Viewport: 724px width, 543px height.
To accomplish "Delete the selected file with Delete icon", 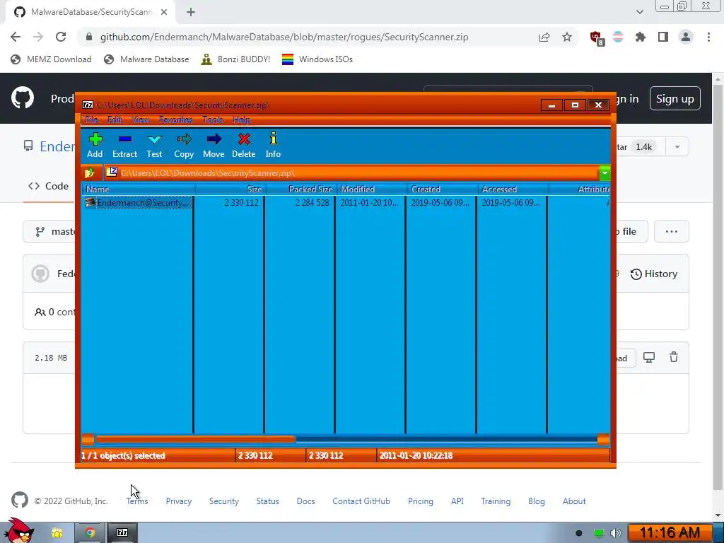I will point(244,146).
